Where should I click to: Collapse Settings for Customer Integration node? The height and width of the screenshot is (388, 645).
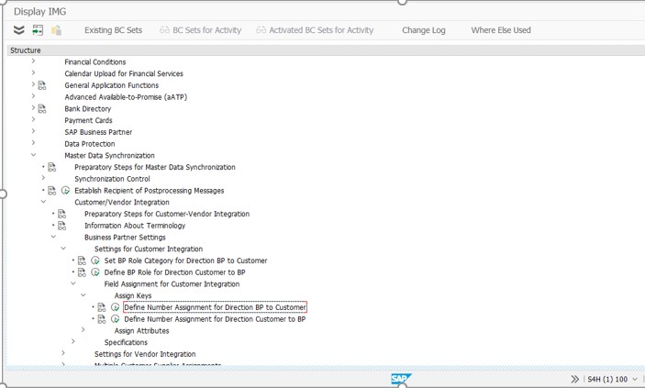pyautogui.click(x=63, y=248)
